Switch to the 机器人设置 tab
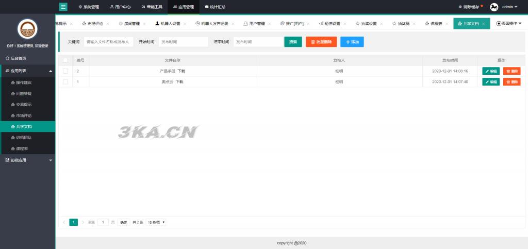 pos(168,24)
